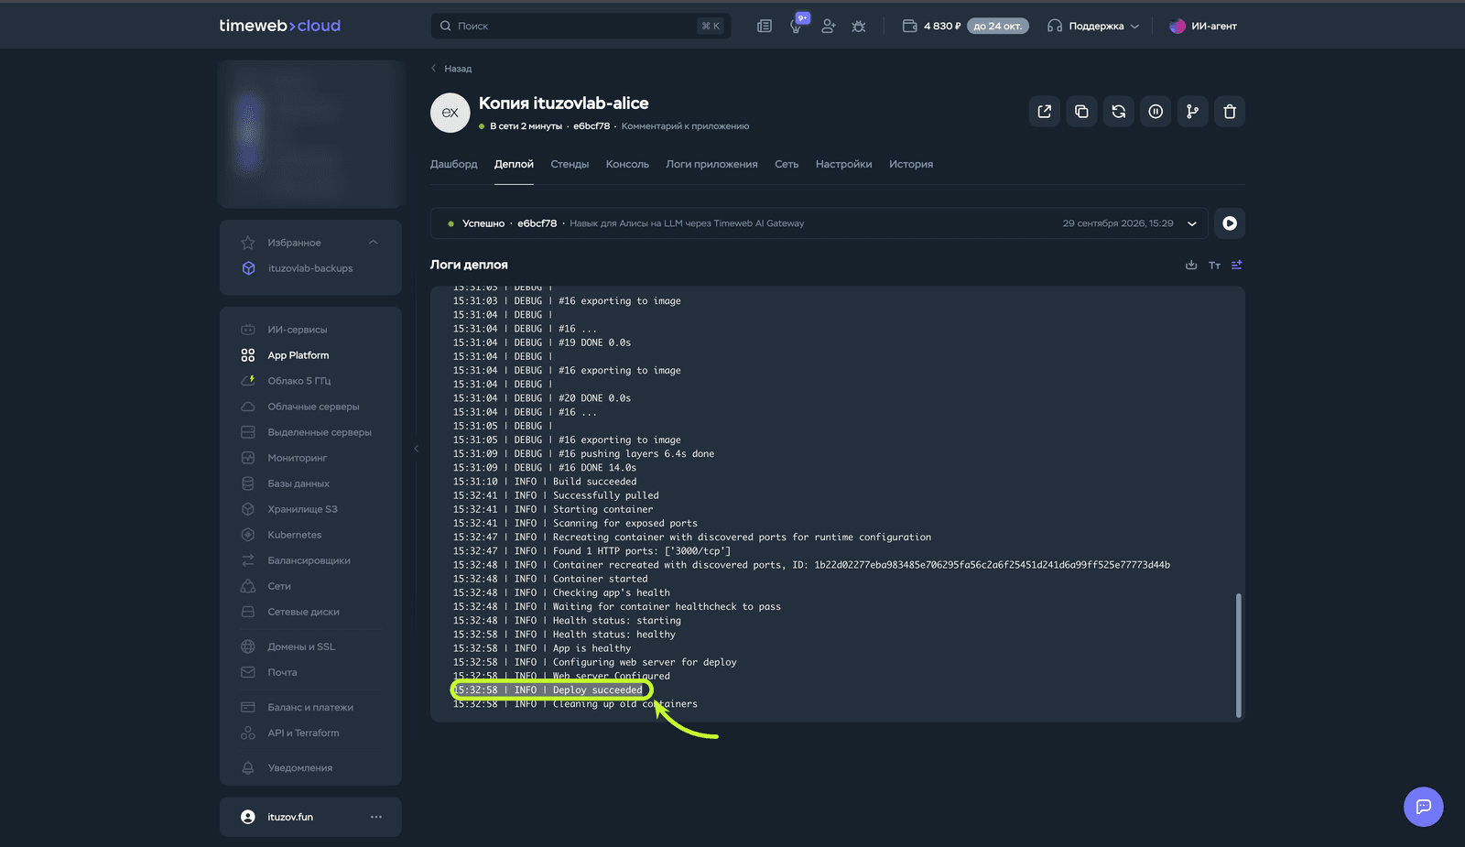This screenshot has height=847, width=1465.
Task: Open the Сеть tab
Action: [787, 165]
